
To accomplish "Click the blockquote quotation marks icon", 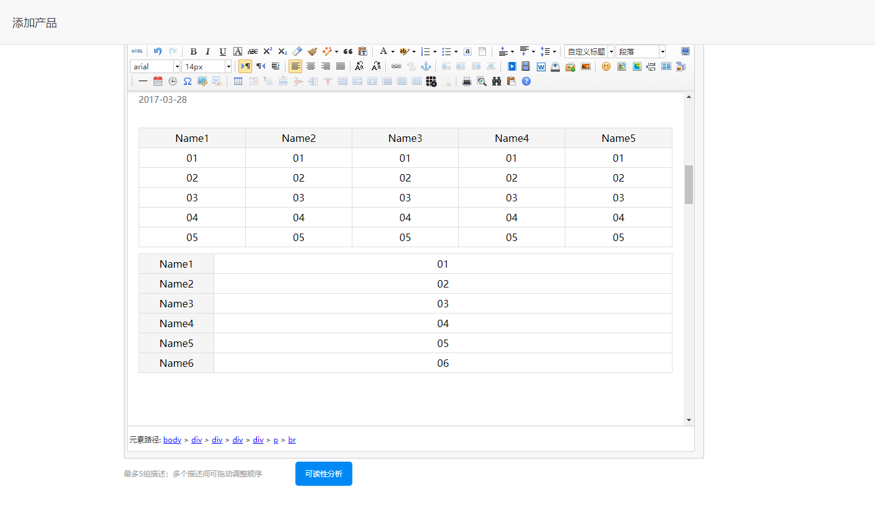I will 348,51.
